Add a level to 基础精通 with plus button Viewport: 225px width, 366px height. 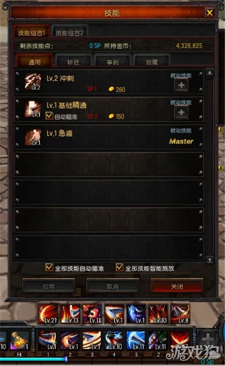click(x=181, y=112)
